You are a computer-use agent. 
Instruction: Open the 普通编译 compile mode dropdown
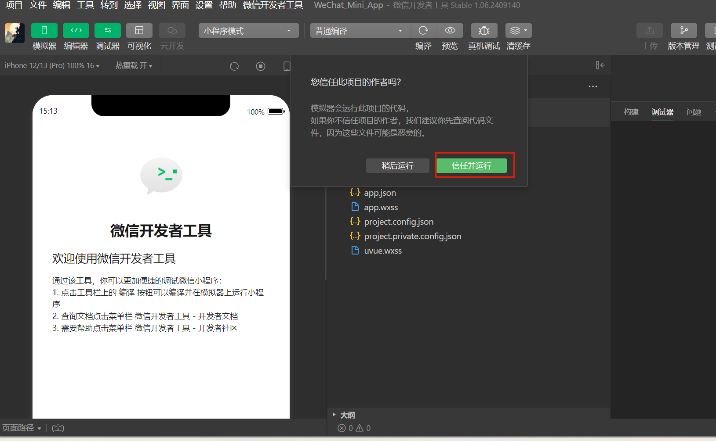(x=360, y=31)
